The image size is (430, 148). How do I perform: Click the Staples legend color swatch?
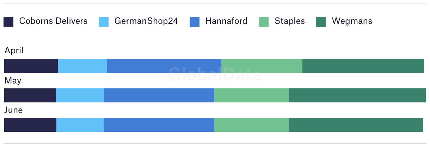pyautogui.click(x=264, y=22)
